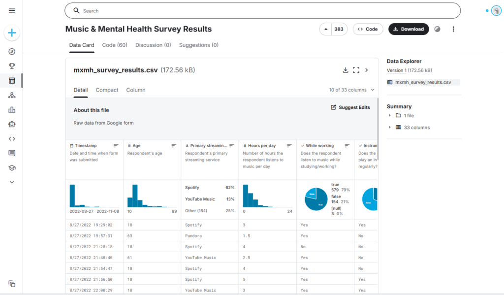The height and width of the screenshot is (295, 504).
Task: Click the black Download button
Action: tap(409, 29)
